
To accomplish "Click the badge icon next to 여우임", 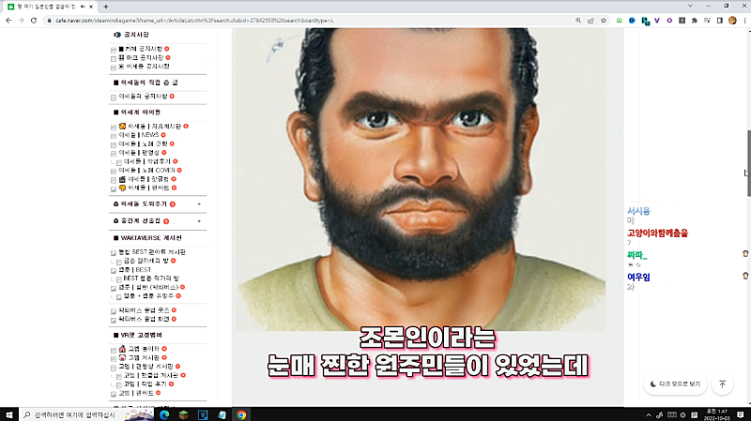I will (x=745, y=276).
